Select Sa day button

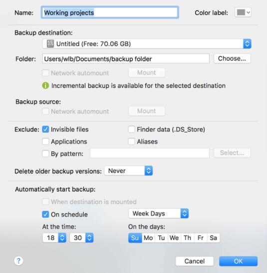[214, 238]
